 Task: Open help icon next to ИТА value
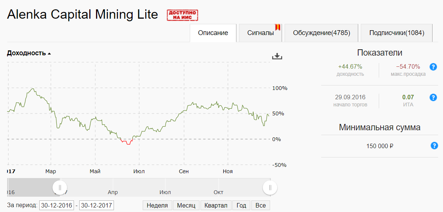click(x=433, y=97)
